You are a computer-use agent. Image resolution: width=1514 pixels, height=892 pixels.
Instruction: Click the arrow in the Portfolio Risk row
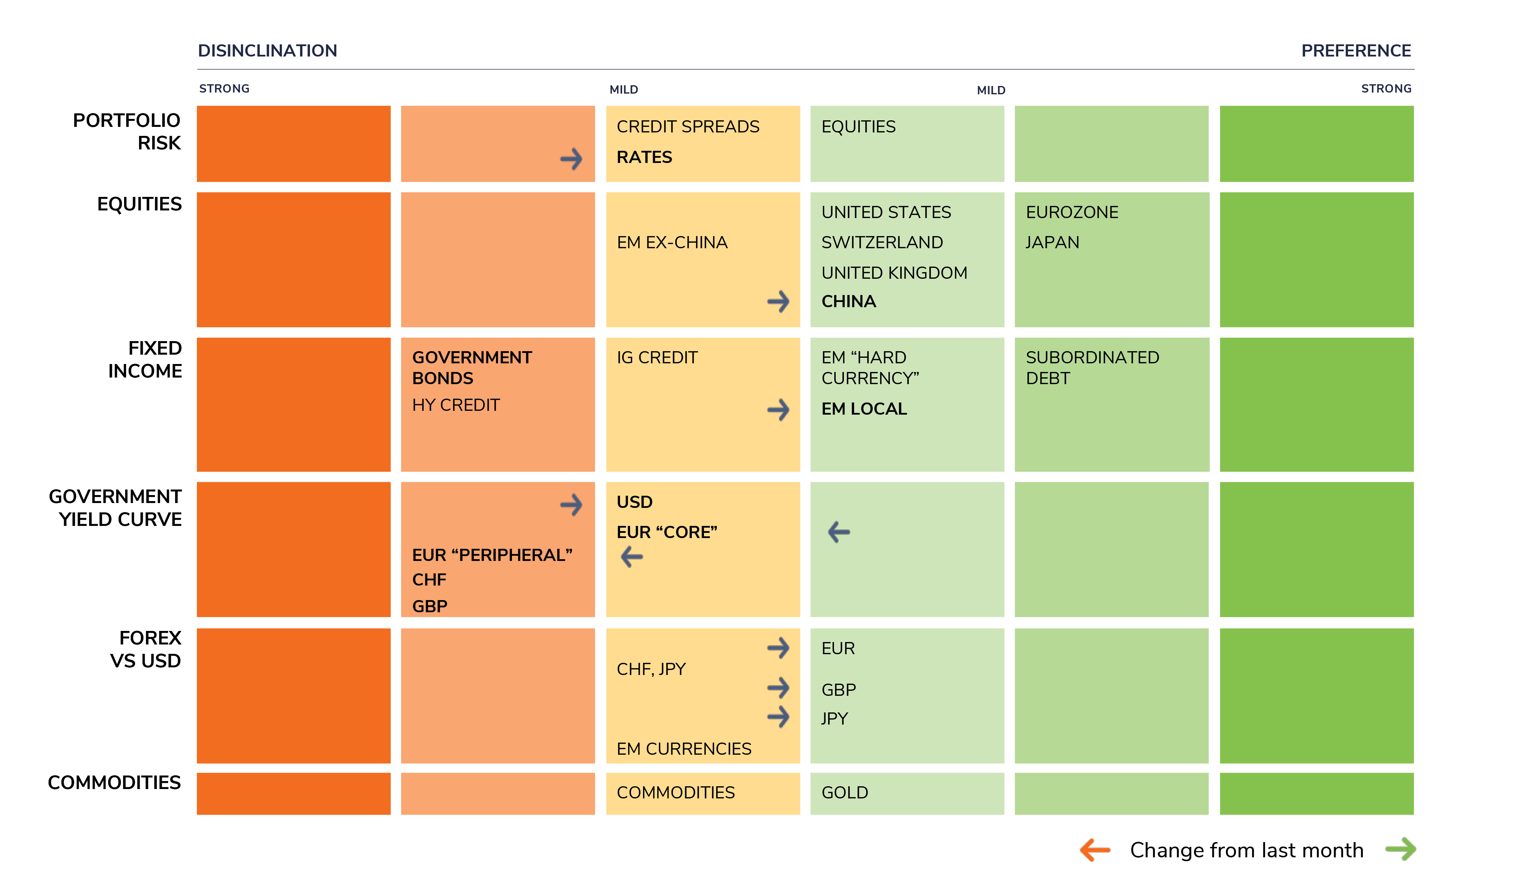pyautogui.click(x=571, y=159)
